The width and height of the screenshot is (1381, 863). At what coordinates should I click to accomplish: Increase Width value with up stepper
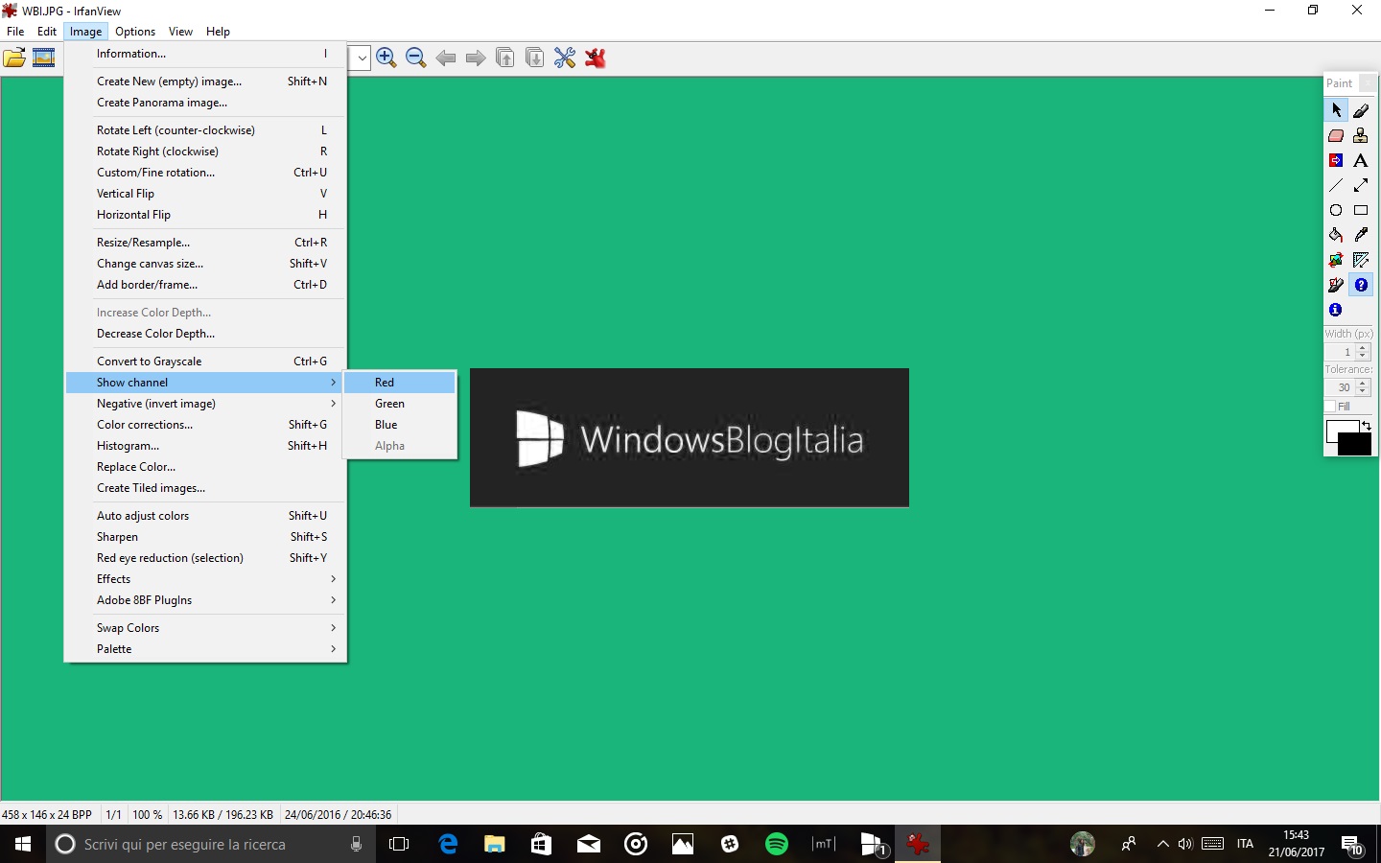(x=1364, y=348)
